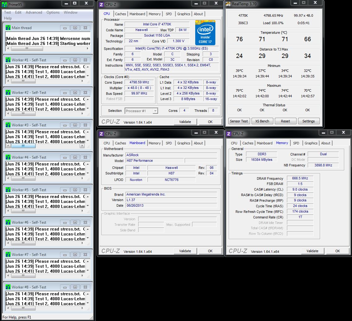The image size is (352, 321).
Task: Click the RealTemp 3.70 title bar icon
Action: (228, 4)
